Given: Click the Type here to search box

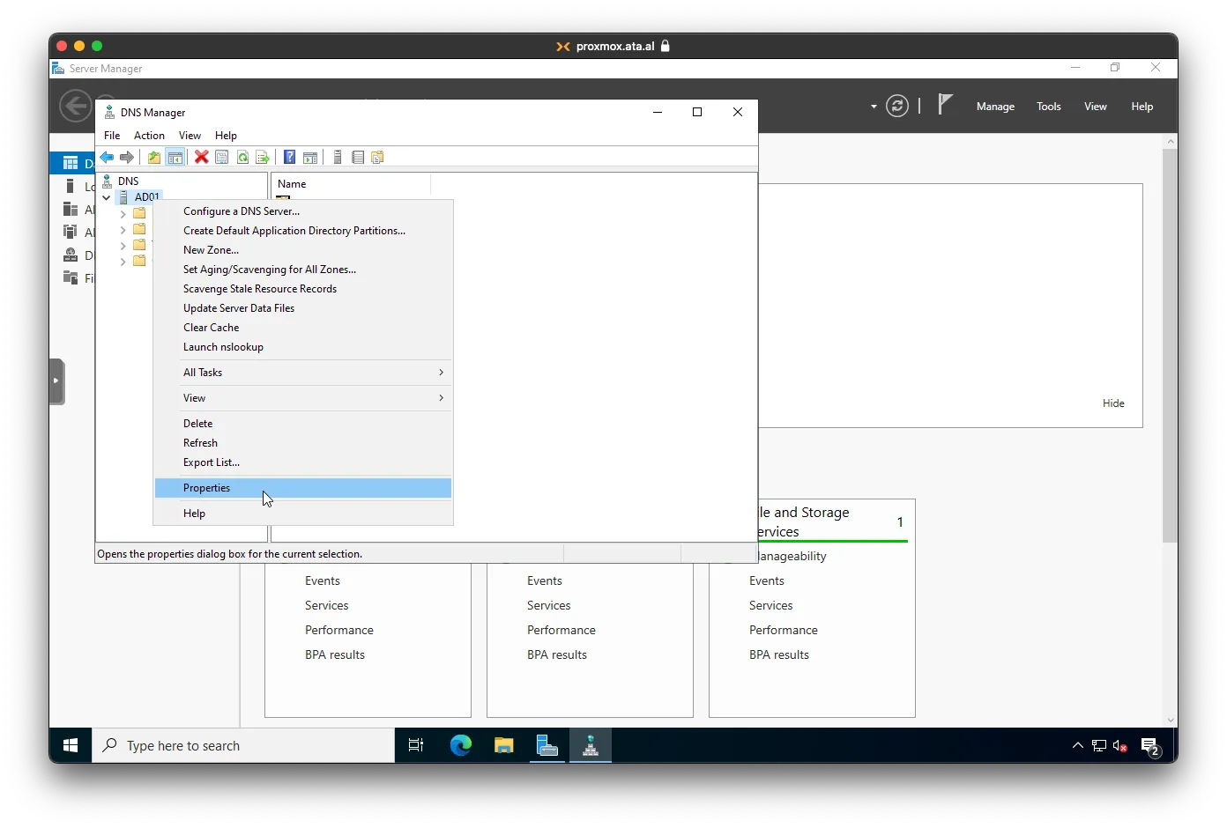Looking at the screenshot, I should pos(243,745).
